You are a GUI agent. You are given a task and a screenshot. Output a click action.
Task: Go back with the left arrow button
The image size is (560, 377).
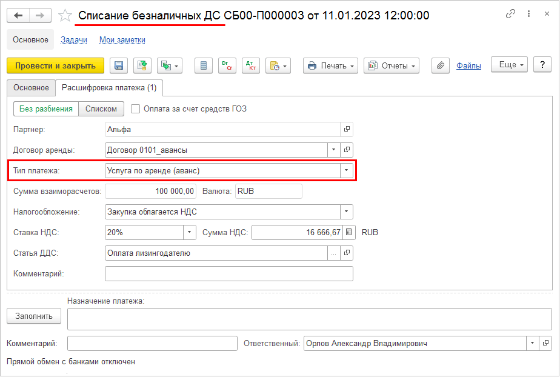click(18, 15)
